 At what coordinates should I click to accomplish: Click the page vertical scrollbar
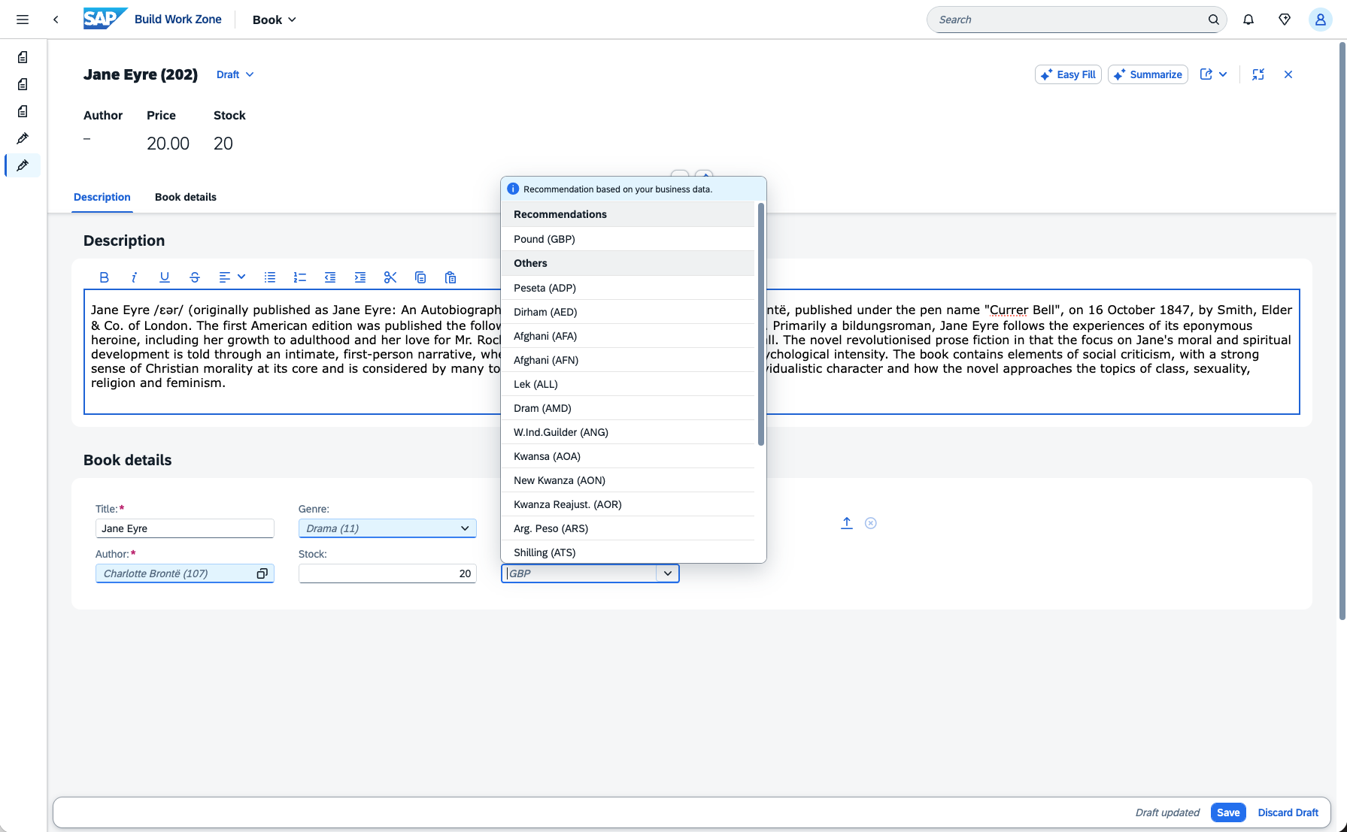[1342, 331]
